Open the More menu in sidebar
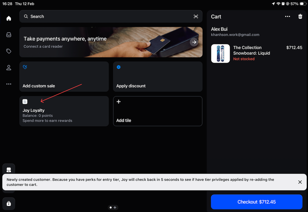 click(x=9, y=84)
